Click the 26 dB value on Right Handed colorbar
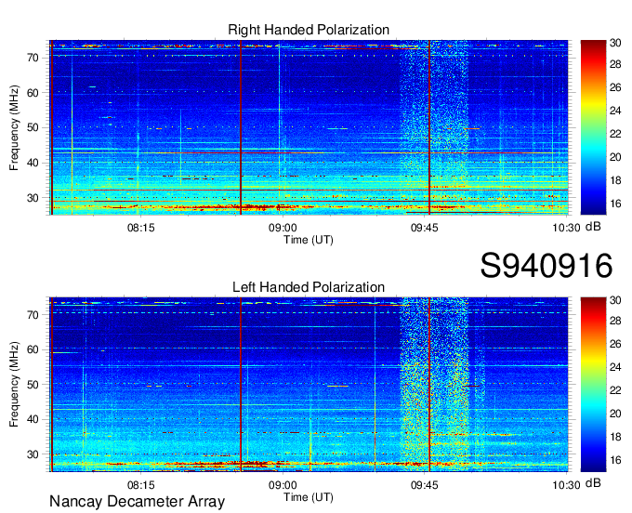 (615, 87)
